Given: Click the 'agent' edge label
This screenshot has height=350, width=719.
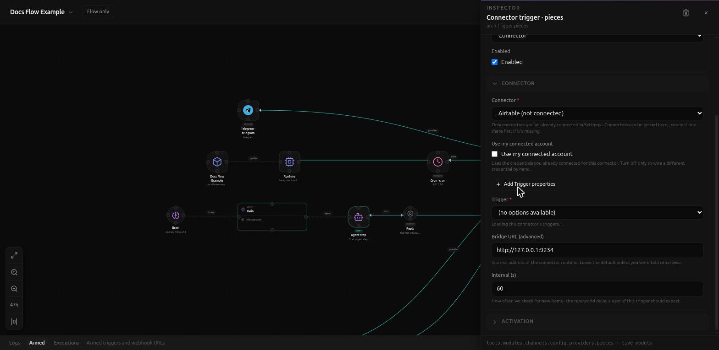Looking at the screenshot, I should [327, 213].
